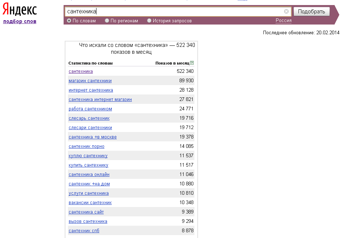Click the 24 771 impressions value
The height and width of the screenshot is (238, 348).
point(186,109)
